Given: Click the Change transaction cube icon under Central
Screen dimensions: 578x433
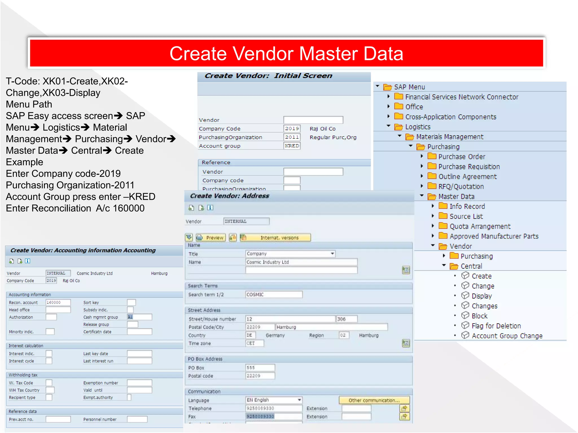Looking at the screenshot, I should [x=465, y=286].
